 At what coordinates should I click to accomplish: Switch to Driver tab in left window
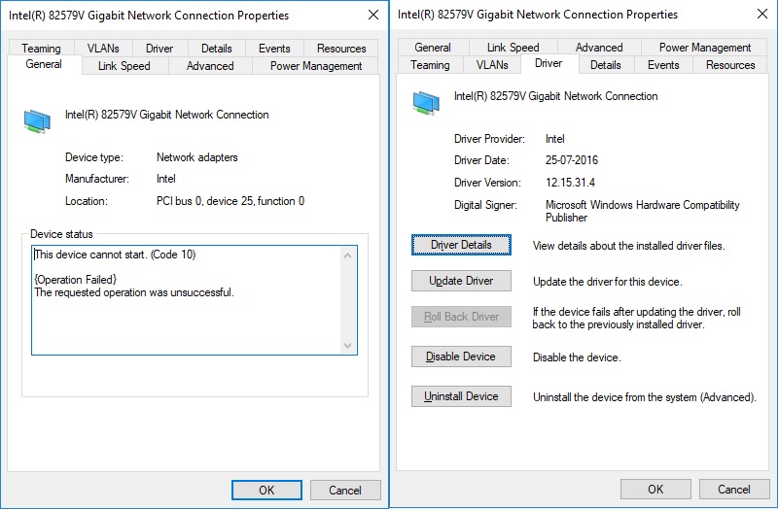(159, 49)
